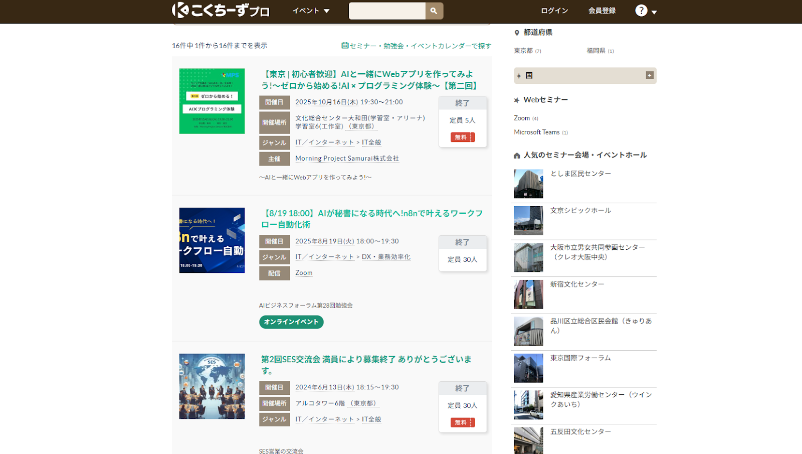Open the Morning Project Samurai株式会社 organizer link
This screenshot has width=802, height=454.
(x=347, y=159)
